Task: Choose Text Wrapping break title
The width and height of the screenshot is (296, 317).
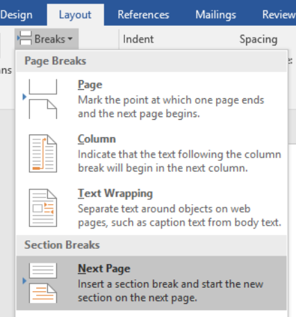Action: [115, 194]
